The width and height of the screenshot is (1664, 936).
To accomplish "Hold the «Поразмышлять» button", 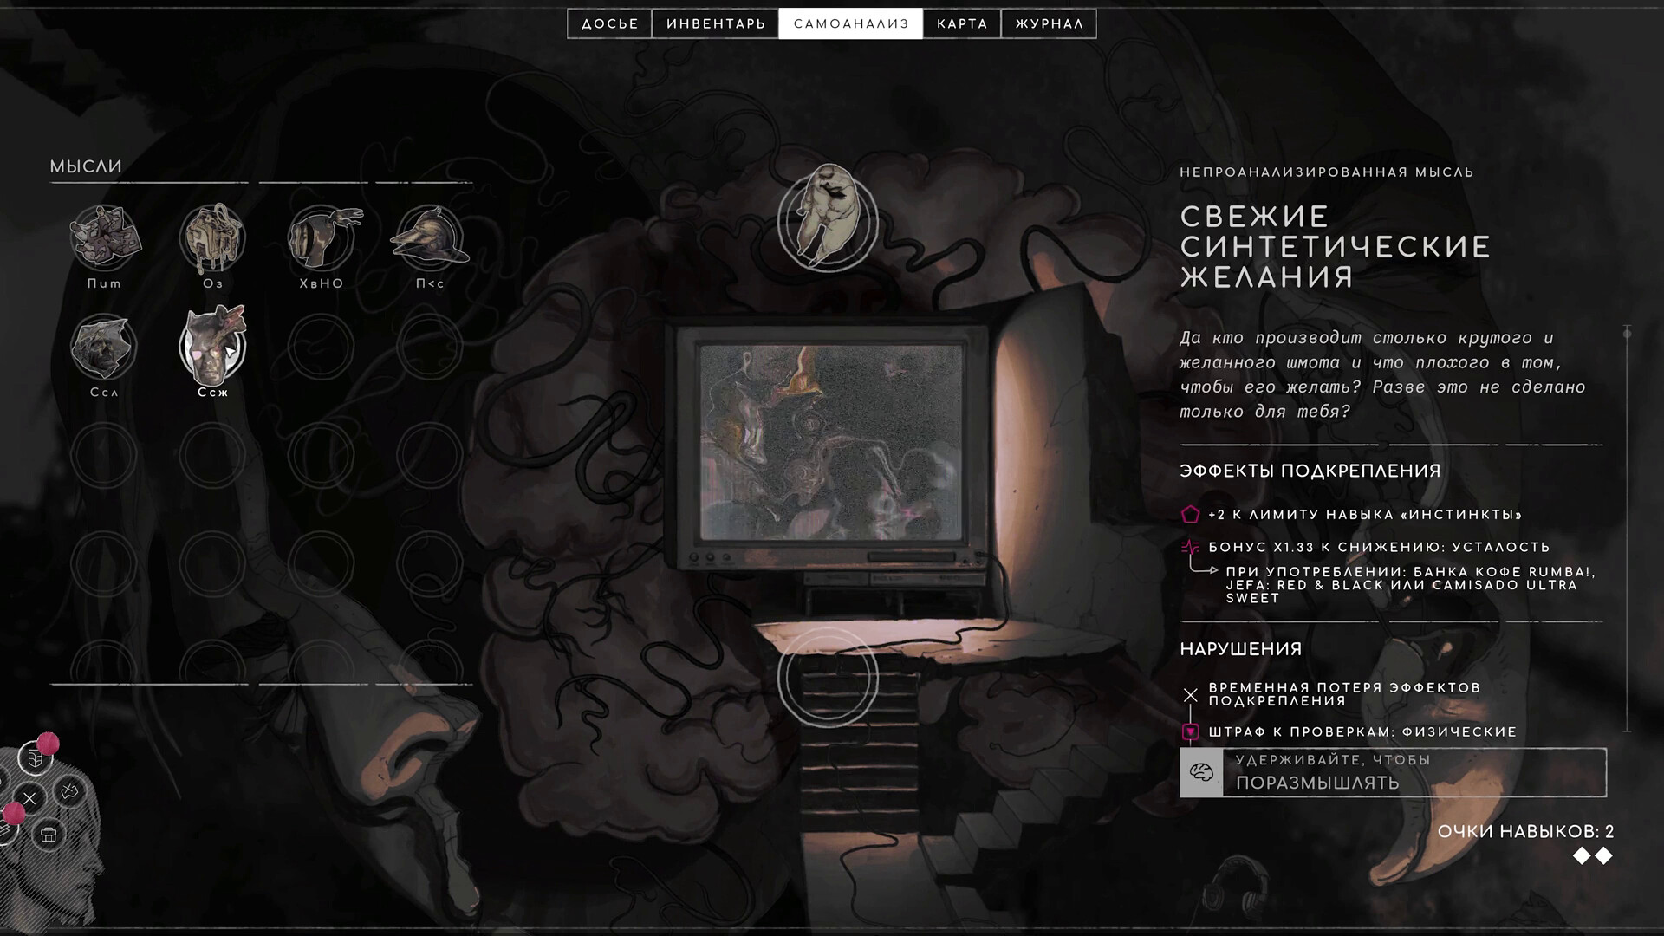I will point(1393,772).
